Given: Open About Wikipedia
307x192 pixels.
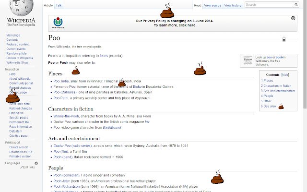Looking at the screenshot, I should tap(20, 79).
